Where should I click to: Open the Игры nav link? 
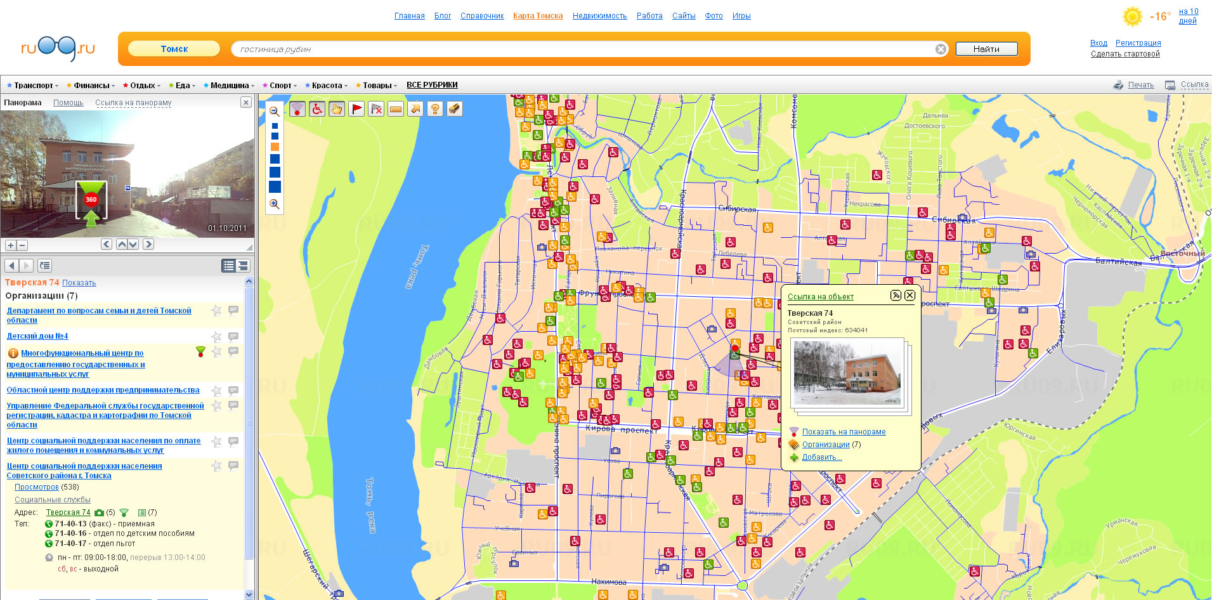pyautogui.click(x=741, y=16)
